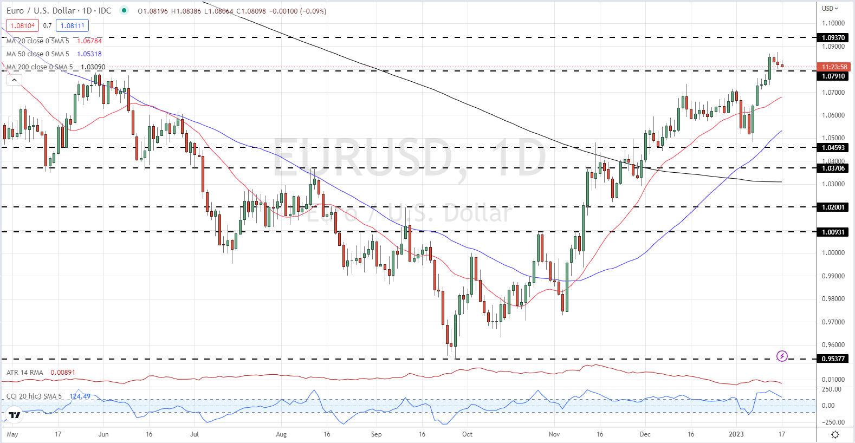The width and height of the screenshot is (855, 443).
Task: Click the Oct label on time axis
Action: tap(467, 434)
